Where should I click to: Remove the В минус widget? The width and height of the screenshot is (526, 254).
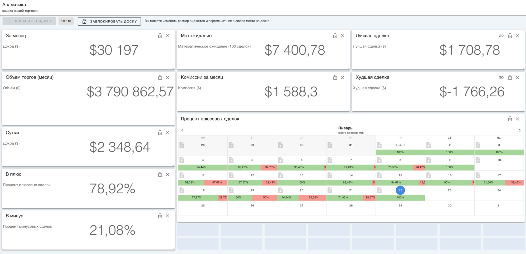(168, 216)
